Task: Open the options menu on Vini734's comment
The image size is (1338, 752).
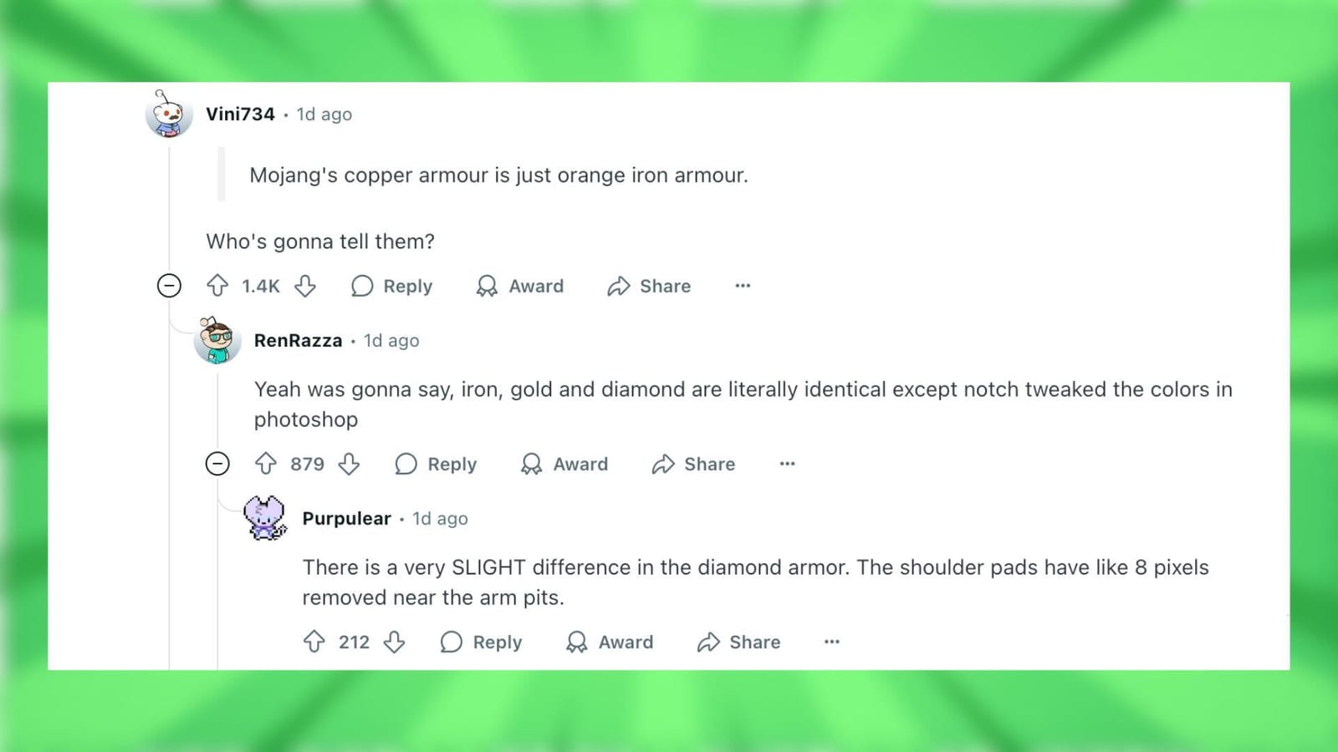Action: (x=743, y=286)
